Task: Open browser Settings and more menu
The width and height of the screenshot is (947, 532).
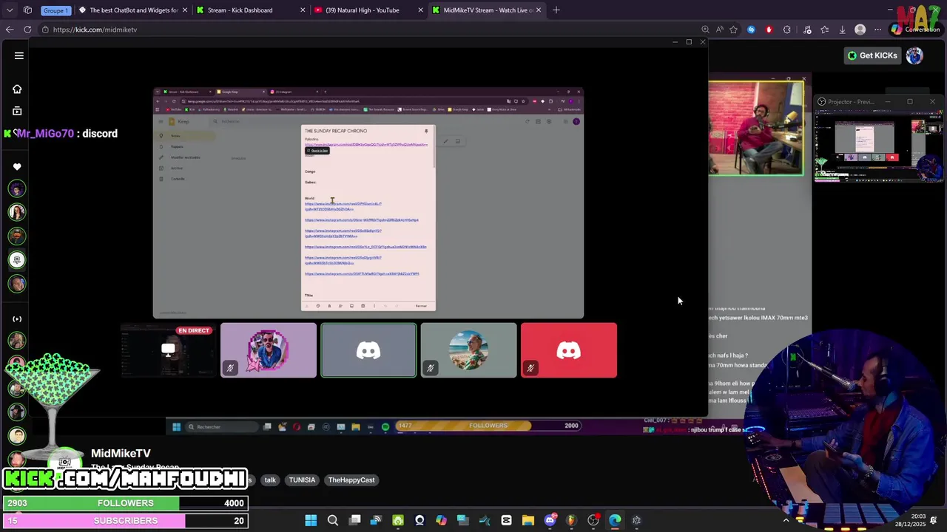Action: [877, 30]
